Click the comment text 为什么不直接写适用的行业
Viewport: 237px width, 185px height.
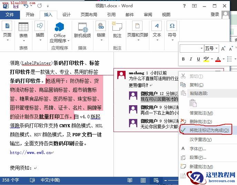pyautogui.click(x=154, y=79)
